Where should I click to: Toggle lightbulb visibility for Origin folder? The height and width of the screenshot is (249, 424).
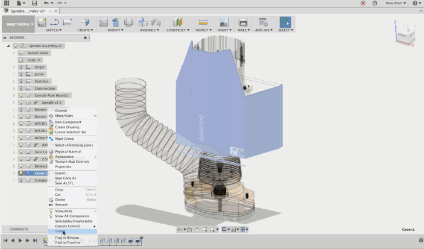[21, 67]
